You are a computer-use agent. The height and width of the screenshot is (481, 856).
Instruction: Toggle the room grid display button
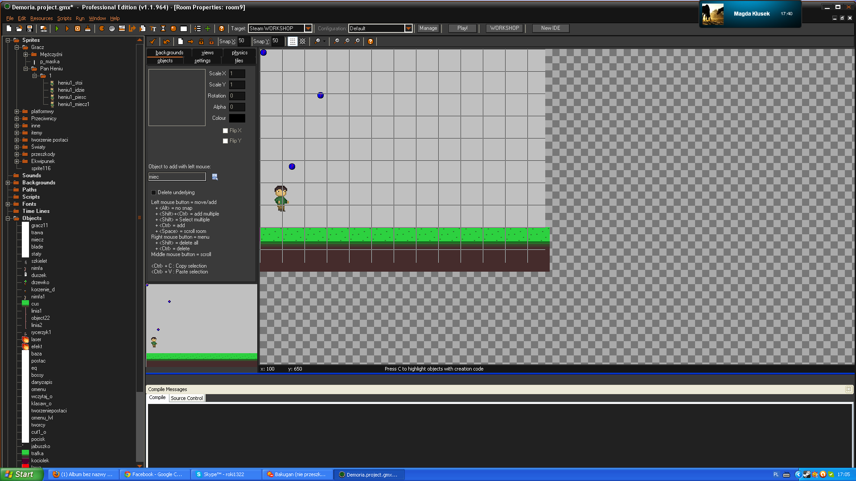[292, 41]
